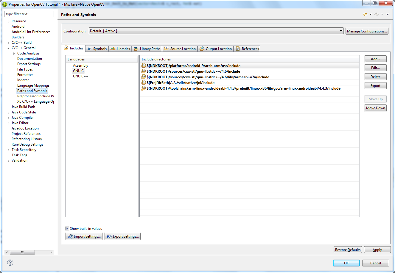Open the Builders properties page
Screen dimensions: 395x273
point(18,37)
